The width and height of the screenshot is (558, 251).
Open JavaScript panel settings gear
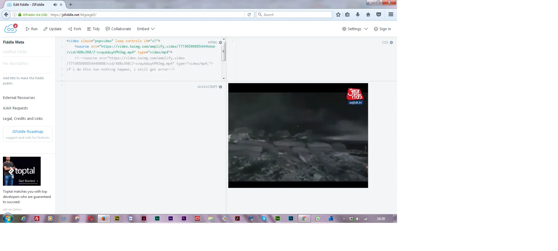tap(220, 87)
